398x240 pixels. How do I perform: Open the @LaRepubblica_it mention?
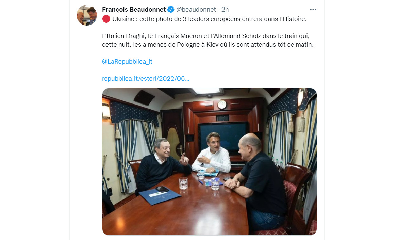pos(127,62)
